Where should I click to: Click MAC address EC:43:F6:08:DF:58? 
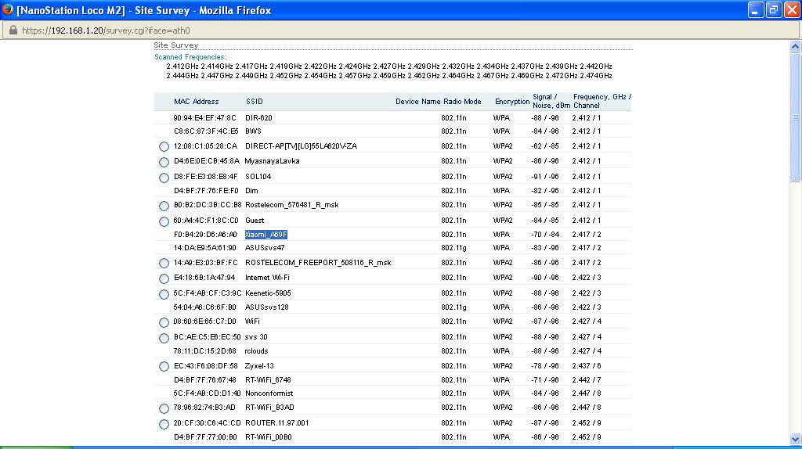tap(206, 366)
